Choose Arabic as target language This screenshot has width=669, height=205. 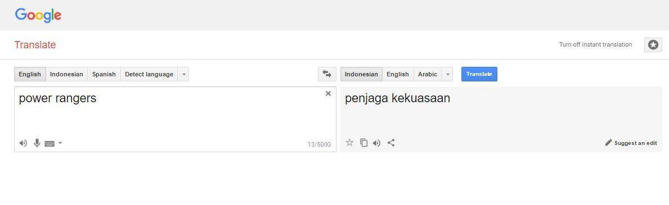(428, 74)
